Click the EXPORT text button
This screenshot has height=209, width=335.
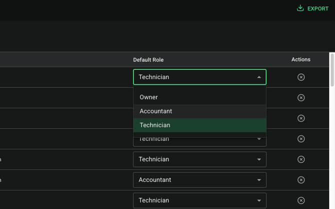pyautogui.click(x=317, y=8)
